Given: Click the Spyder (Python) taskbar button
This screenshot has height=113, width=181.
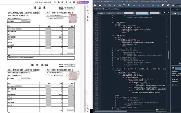Looking at the screenshot, I should coord(161,110).
